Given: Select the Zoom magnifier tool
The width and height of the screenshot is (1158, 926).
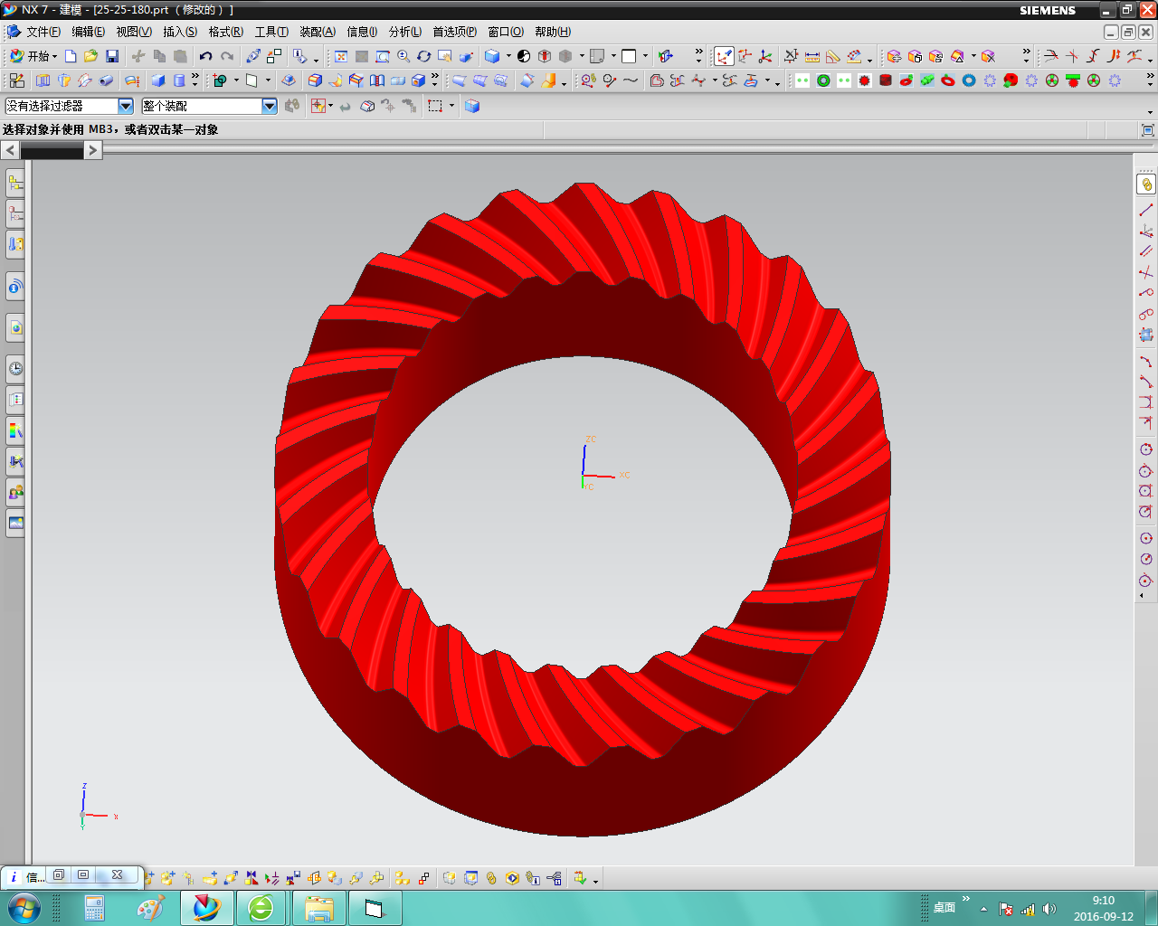Looking at the screenshot, I should point(403,56).
